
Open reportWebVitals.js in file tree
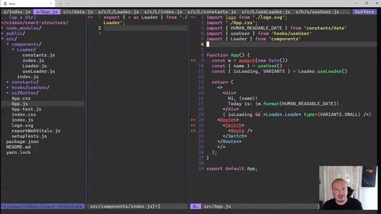[x=36, y=131]
